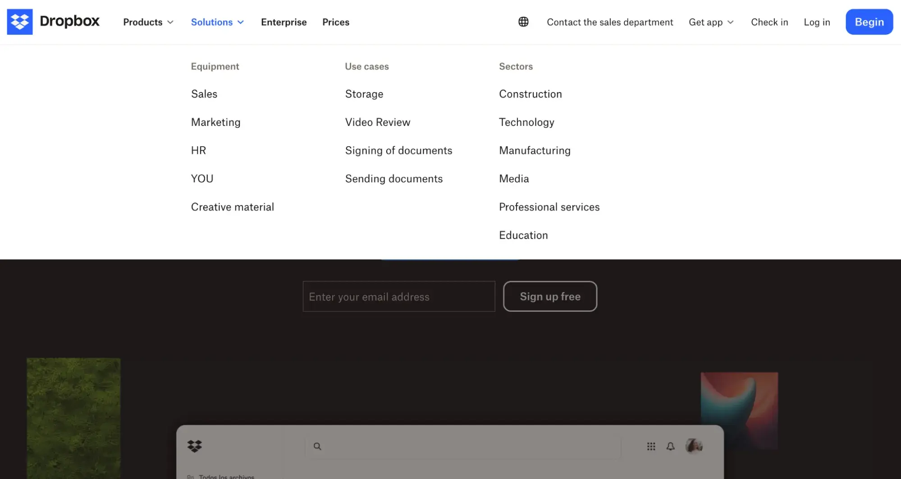This screenshot has width=901, height=479.
Task: Open Storage use case
Action: [x=364, y=94]
